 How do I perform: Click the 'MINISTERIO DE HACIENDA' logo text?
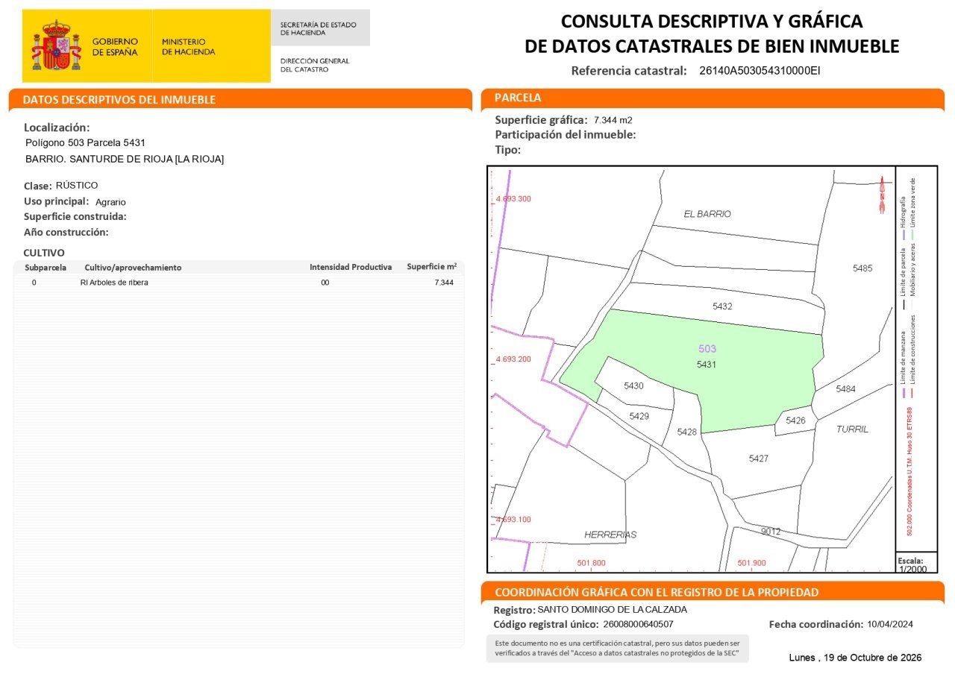[188, 47]
